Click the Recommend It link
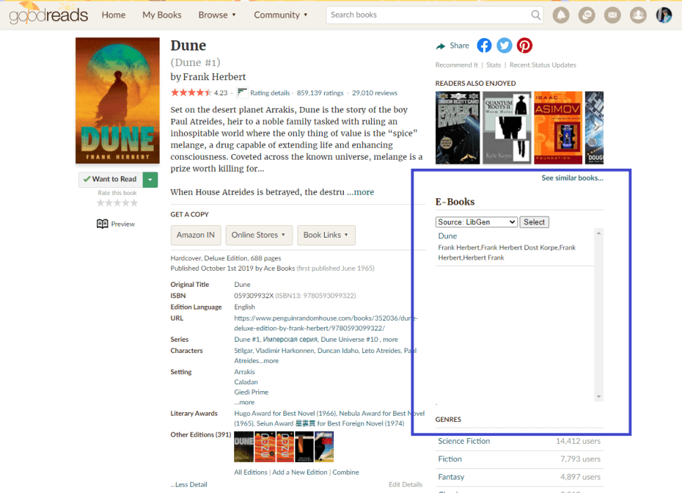The image size is (682, 493). point(456,65)
